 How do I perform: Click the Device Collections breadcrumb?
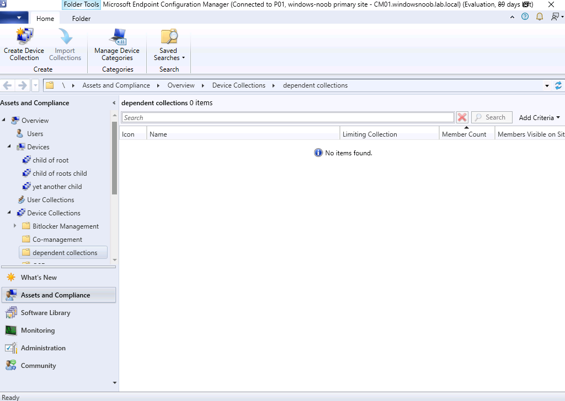point(238,85)
